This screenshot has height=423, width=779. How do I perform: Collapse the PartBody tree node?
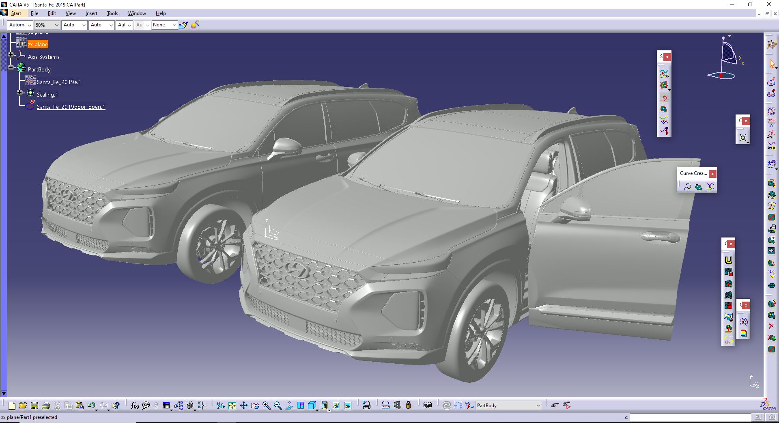coord(11,67)
